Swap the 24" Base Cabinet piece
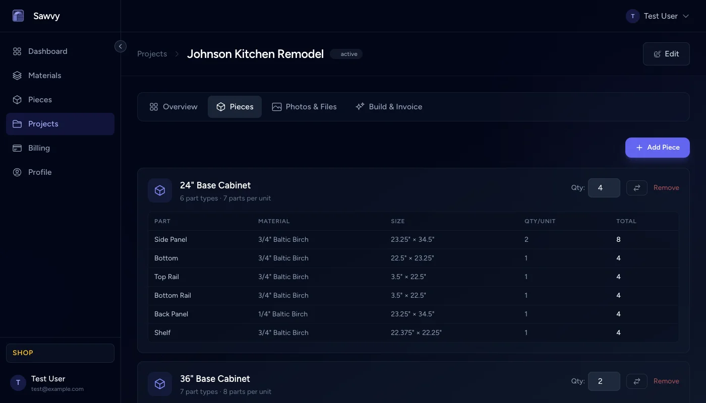706x403 pixels. click(636, 188)
